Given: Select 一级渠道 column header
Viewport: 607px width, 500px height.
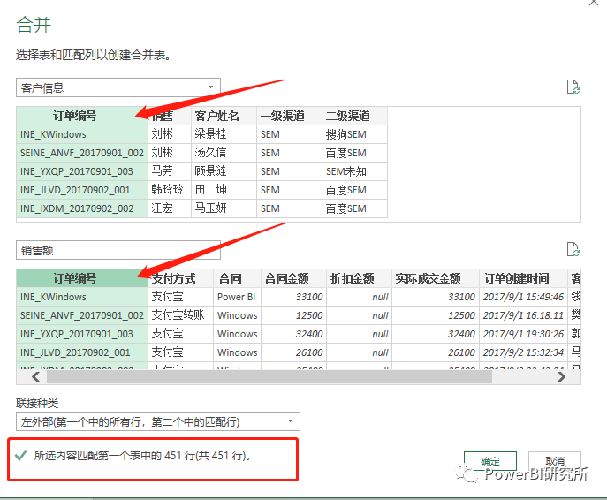Looking at the screenshot, I should coord(289,116).
